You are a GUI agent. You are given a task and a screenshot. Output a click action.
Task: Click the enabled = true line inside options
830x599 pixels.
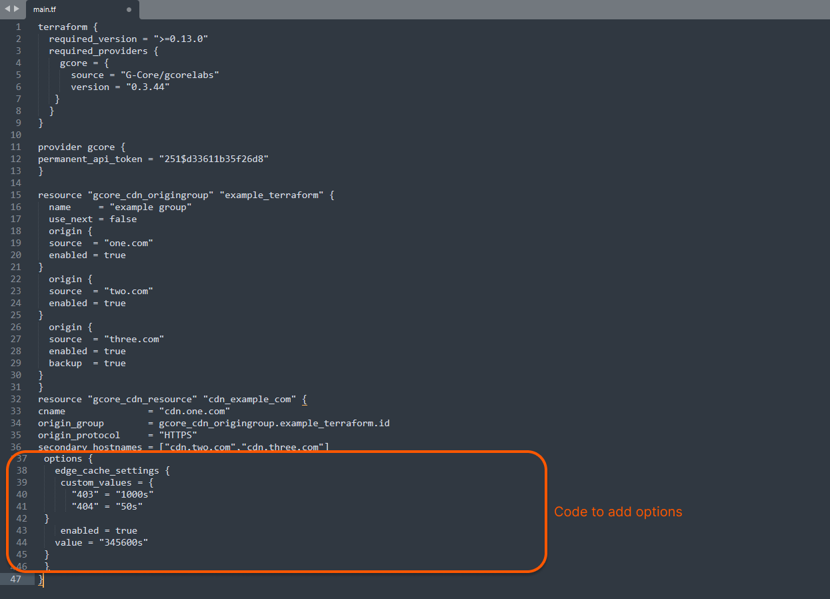coord(97,530)
